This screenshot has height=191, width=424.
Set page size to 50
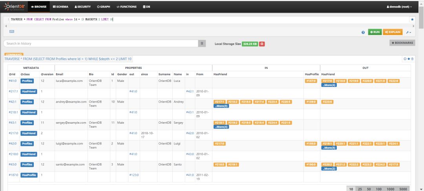coord(369,189)
